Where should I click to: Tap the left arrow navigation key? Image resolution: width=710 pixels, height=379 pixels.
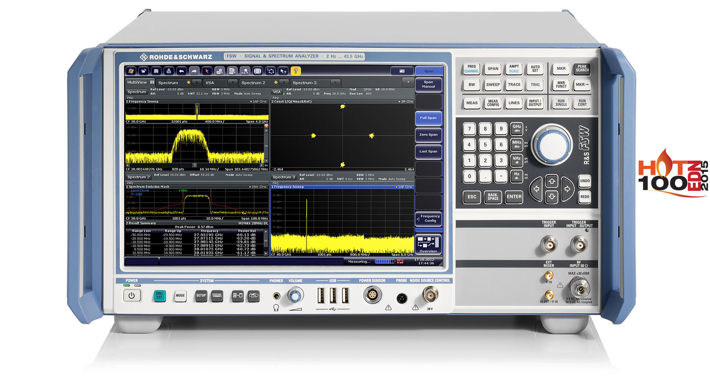[x=536, y=188]
